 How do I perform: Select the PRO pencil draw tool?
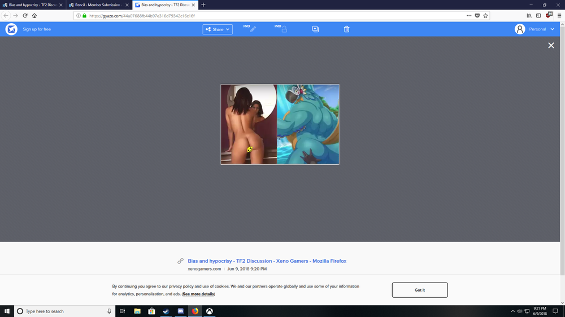click(x=250, y=29)
